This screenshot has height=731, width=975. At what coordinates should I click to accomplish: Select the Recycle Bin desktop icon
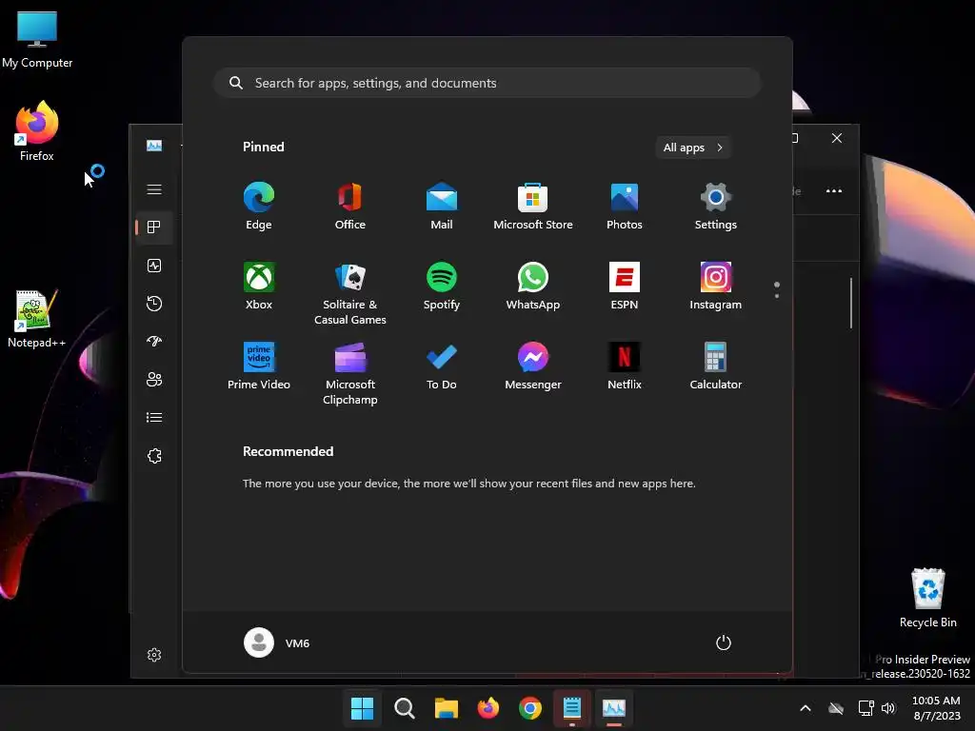click(x=927, y=598)
